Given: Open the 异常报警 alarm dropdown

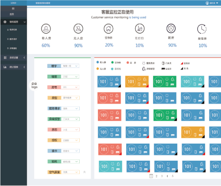Looking at the screenshot, I should pyautogui.click(x=70, y=119).
